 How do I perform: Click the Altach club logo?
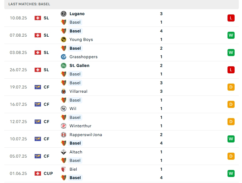(64, 152)
